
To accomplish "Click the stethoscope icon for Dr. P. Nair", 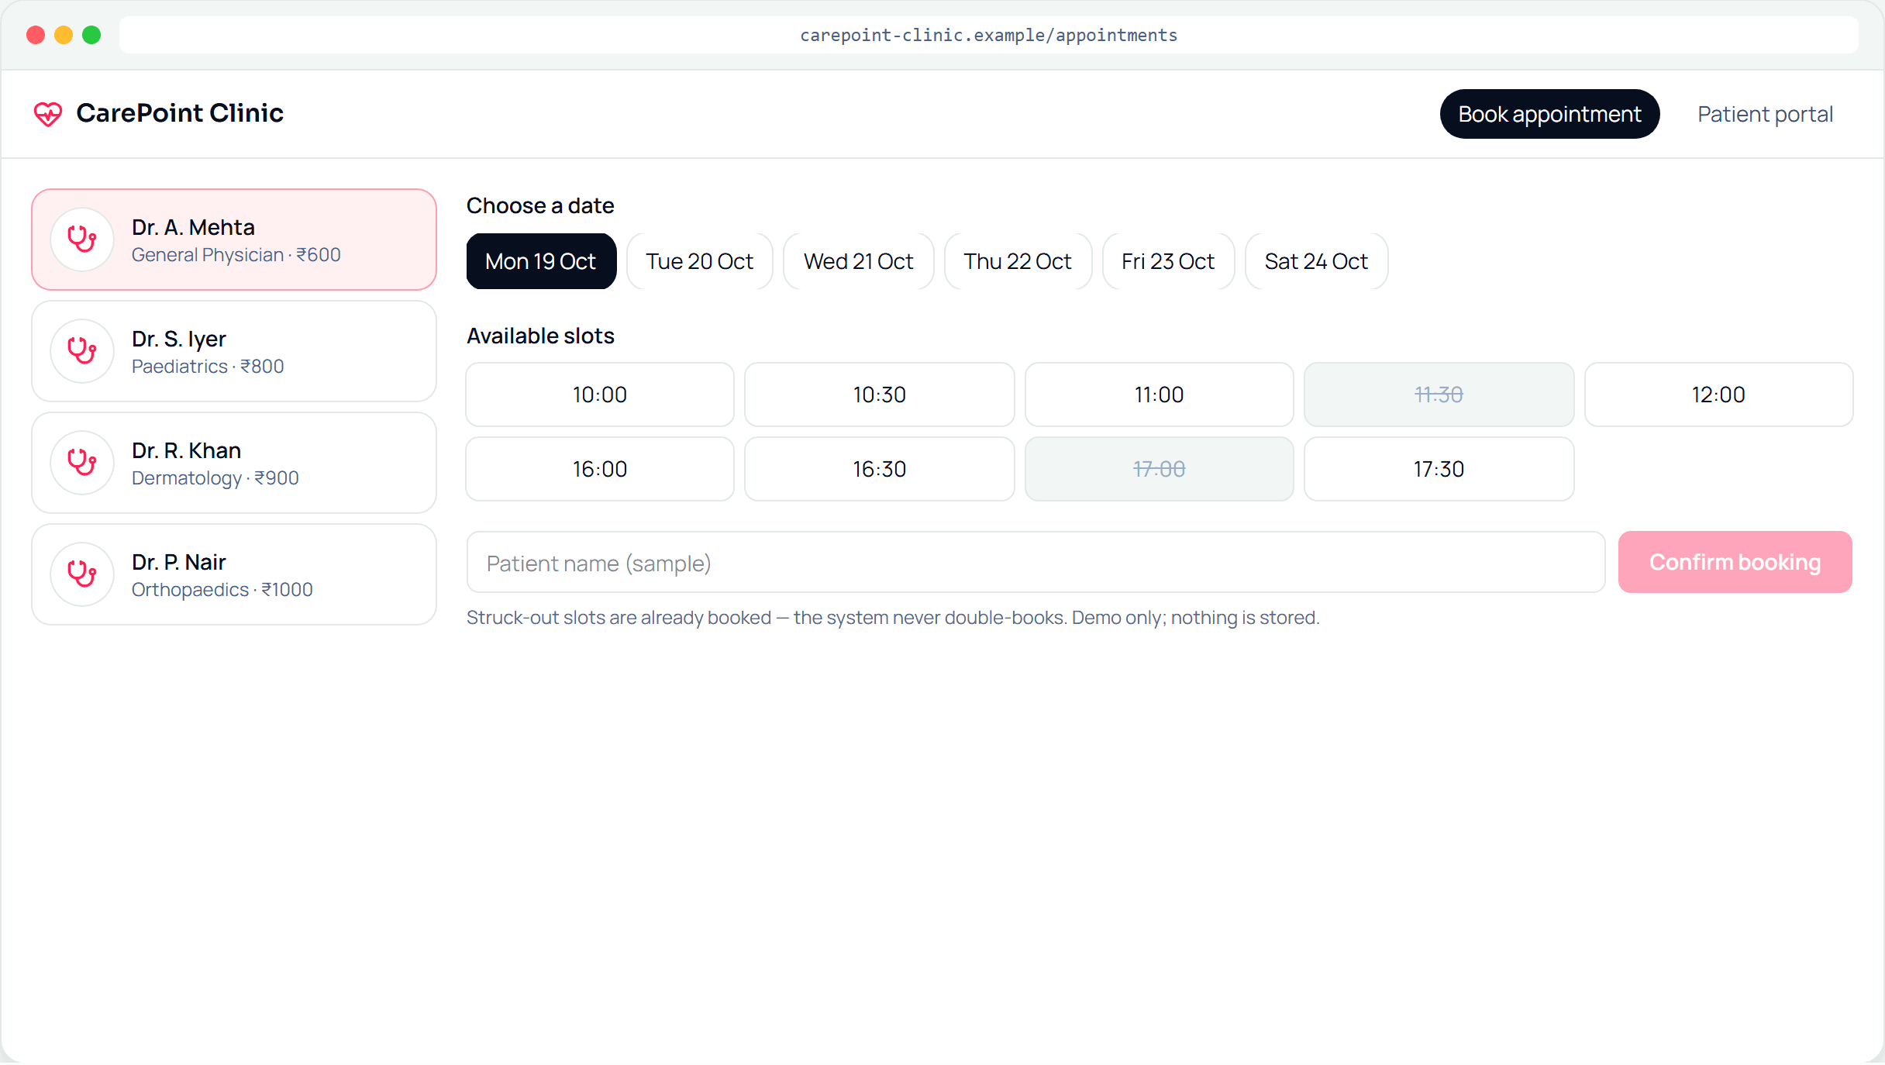I will [x=82, y=574].
